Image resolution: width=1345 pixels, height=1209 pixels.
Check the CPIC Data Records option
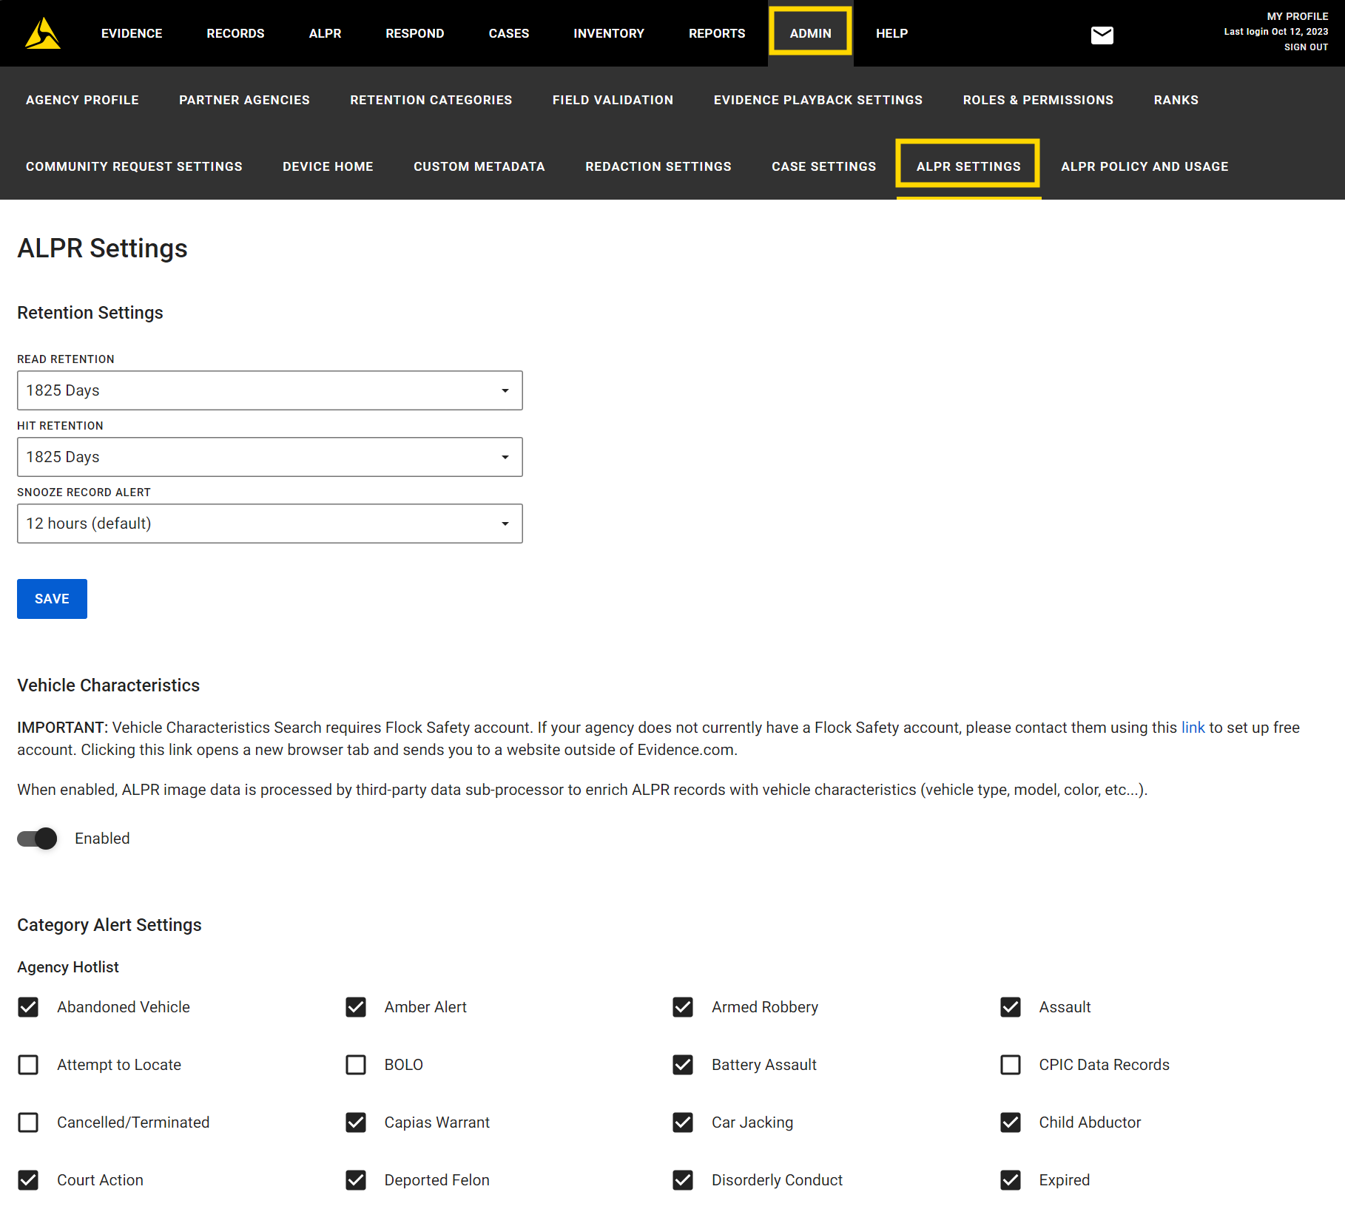pos(1011,1064)
